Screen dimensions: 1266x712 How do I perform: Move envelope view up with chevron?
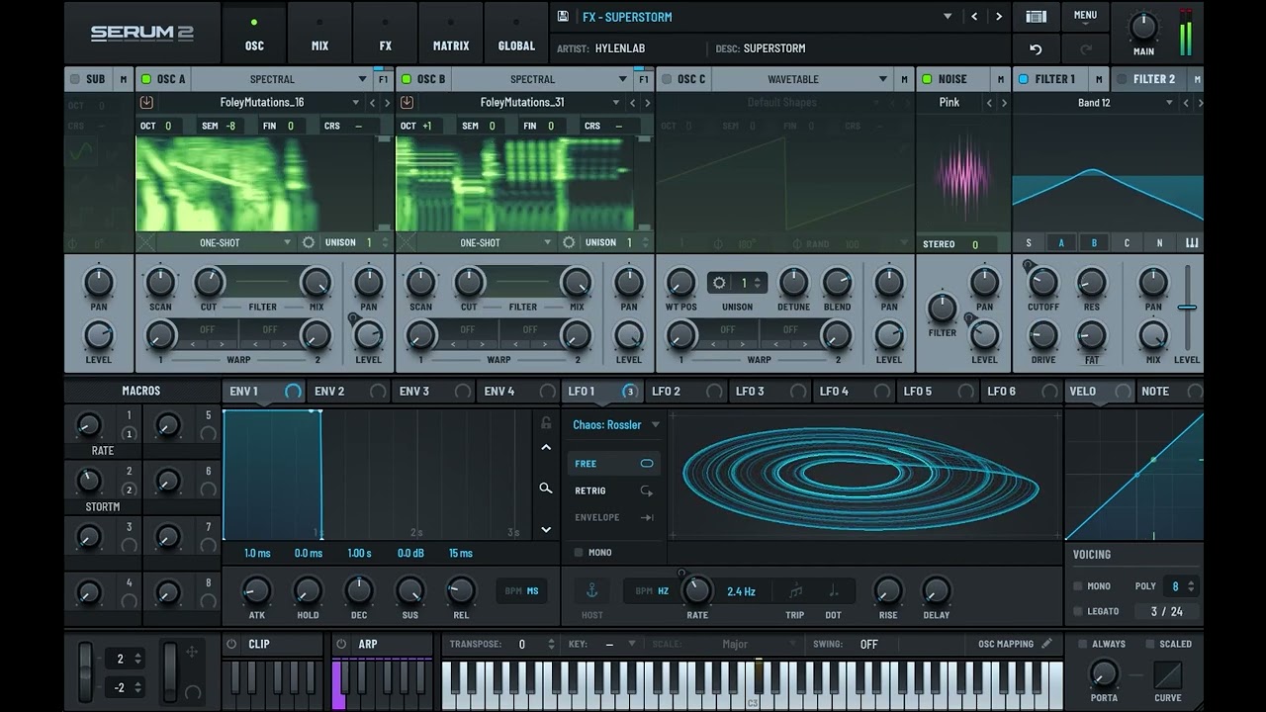pos(545,447)
